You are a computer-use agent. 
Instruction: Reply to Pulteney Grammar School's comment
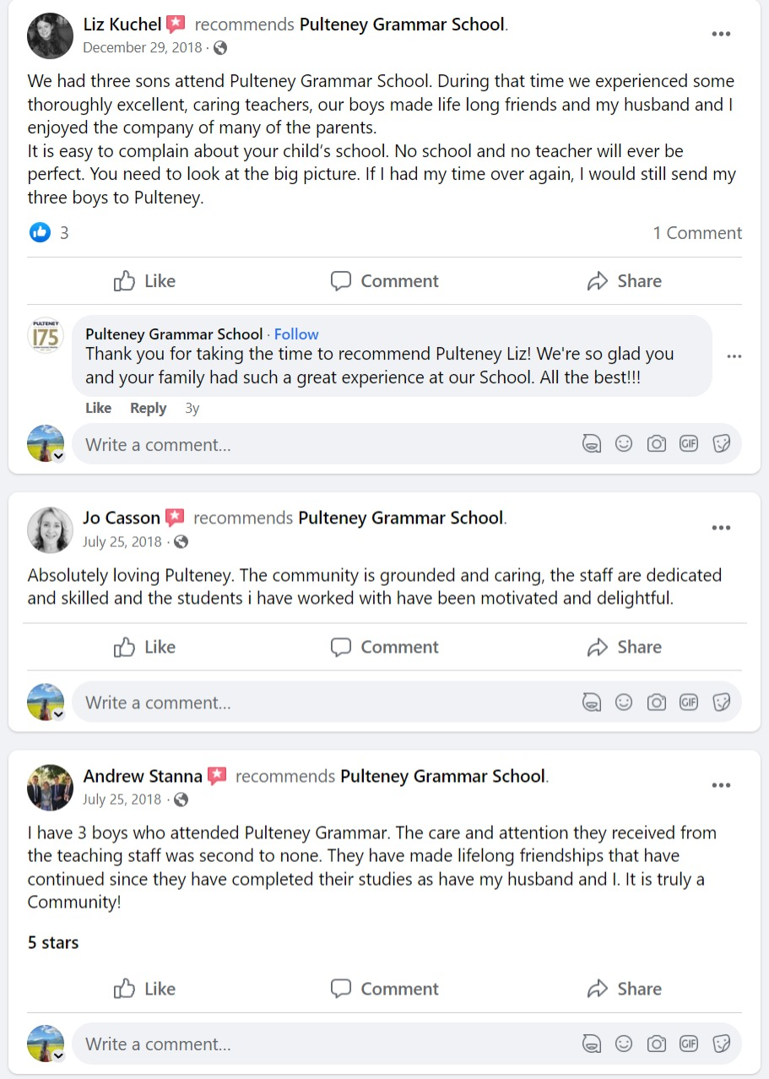(x=148, y=408)
